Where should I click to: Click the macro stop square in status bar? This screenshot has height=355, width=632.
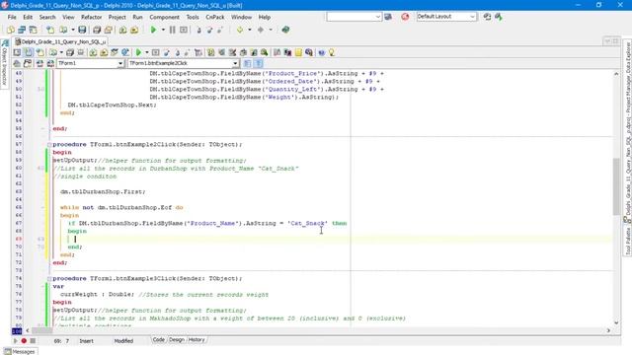pyautogui.click(x=33, y=341)
